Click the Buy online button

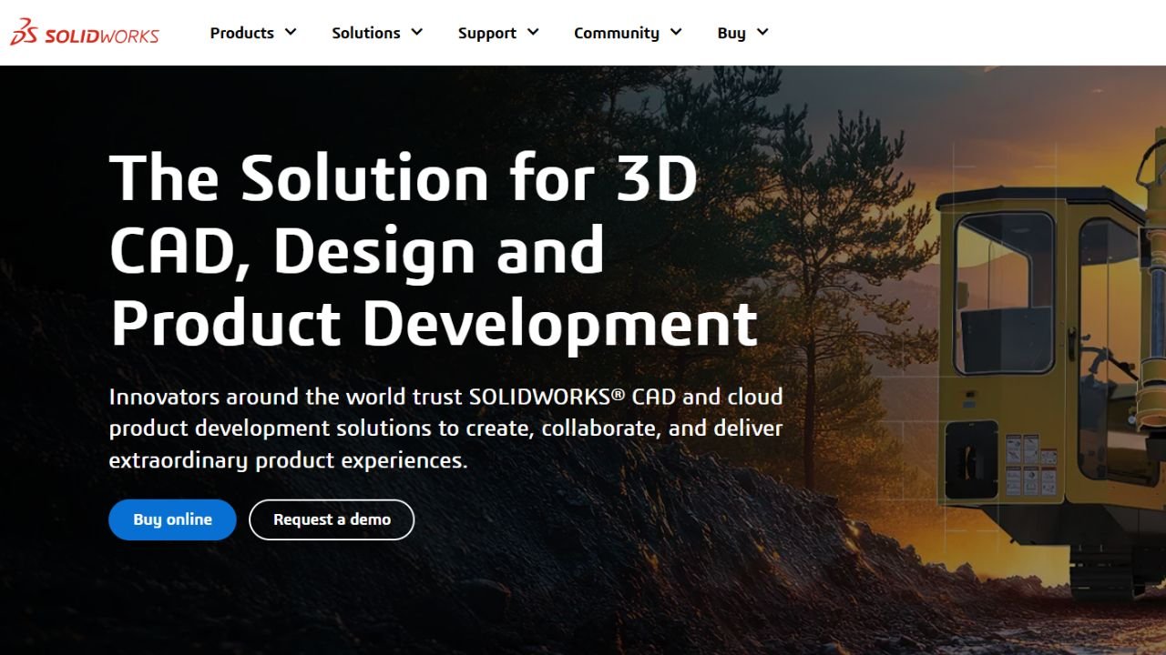click(172, 519)
